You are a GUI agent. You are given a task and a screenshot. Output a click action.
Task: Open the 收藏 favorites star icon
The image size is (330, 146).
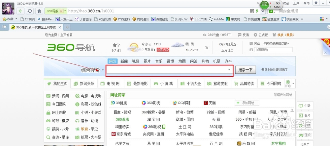[4, 19]
